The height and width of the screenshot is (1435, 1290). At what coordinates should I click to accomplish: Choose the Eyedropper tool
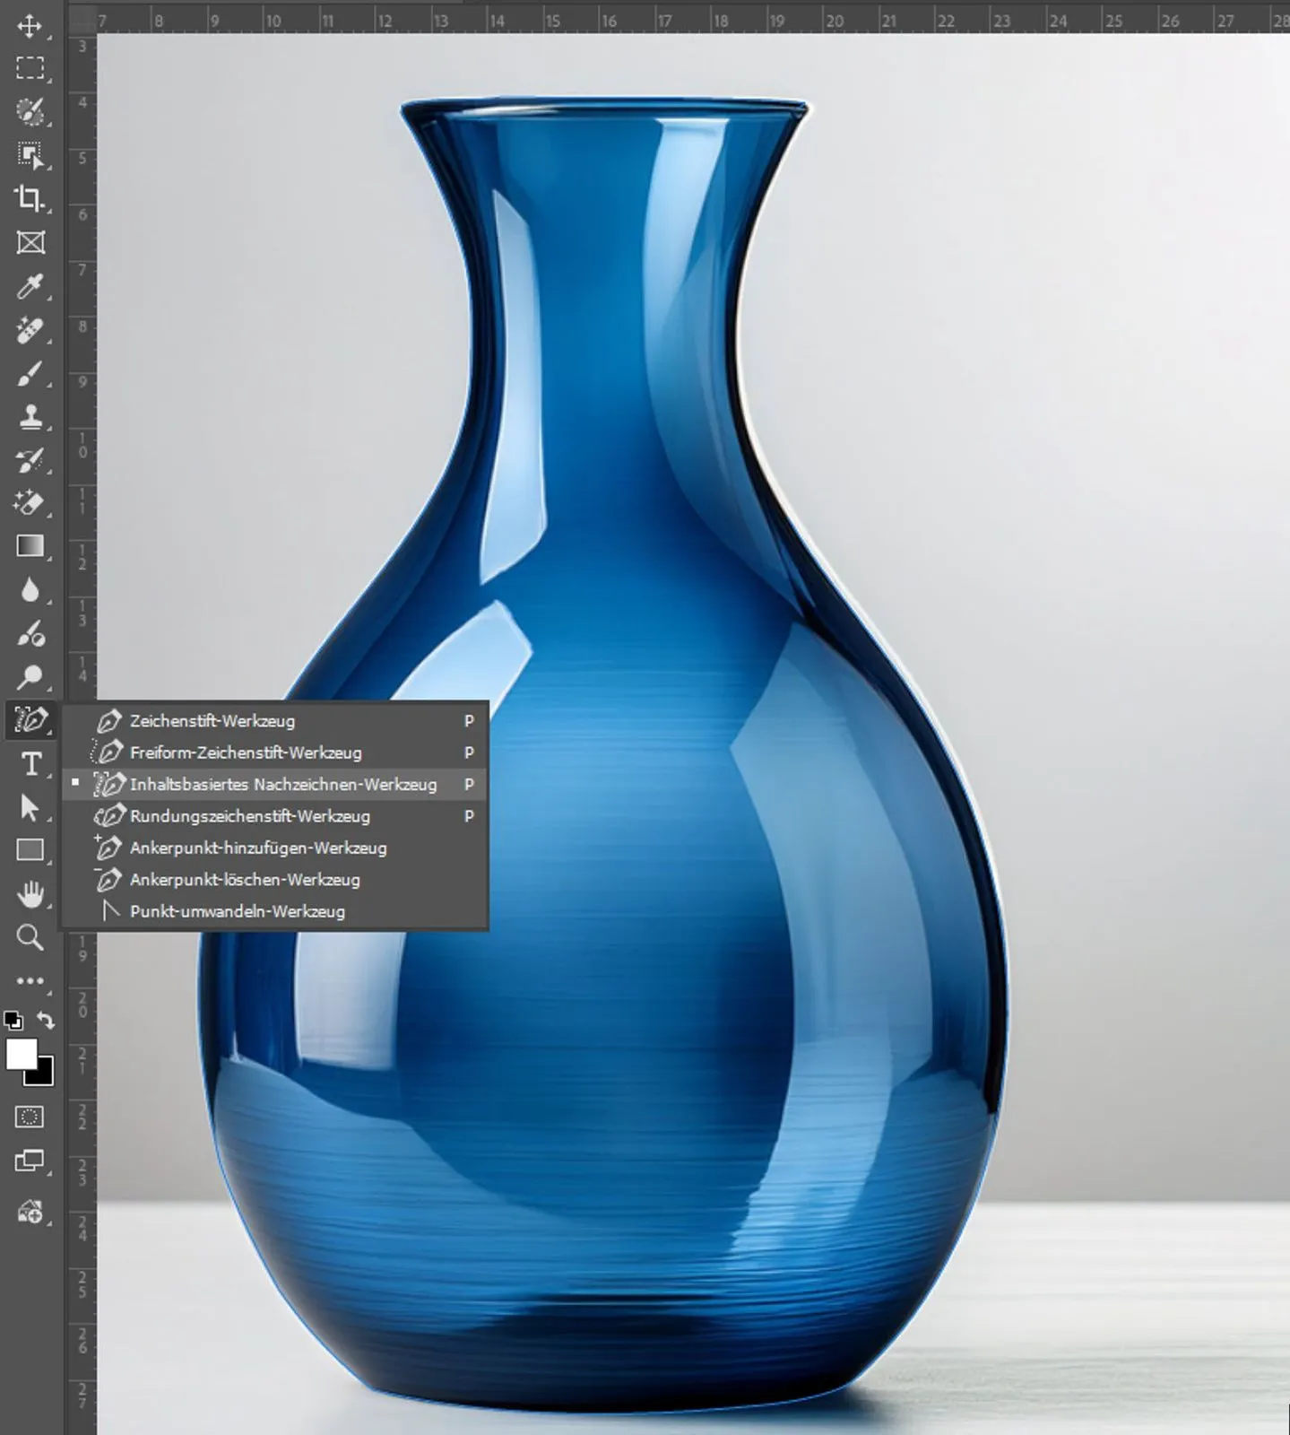(30, 287)
